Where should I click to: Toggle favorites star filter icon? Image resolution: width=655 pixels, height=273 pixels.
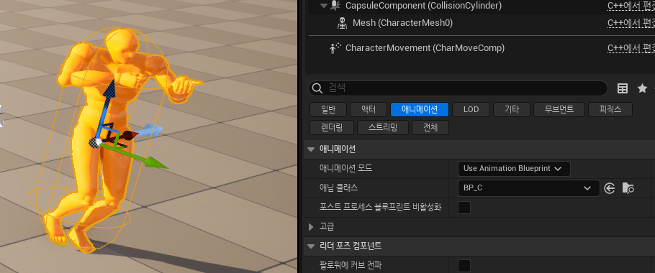pos(642,88)
